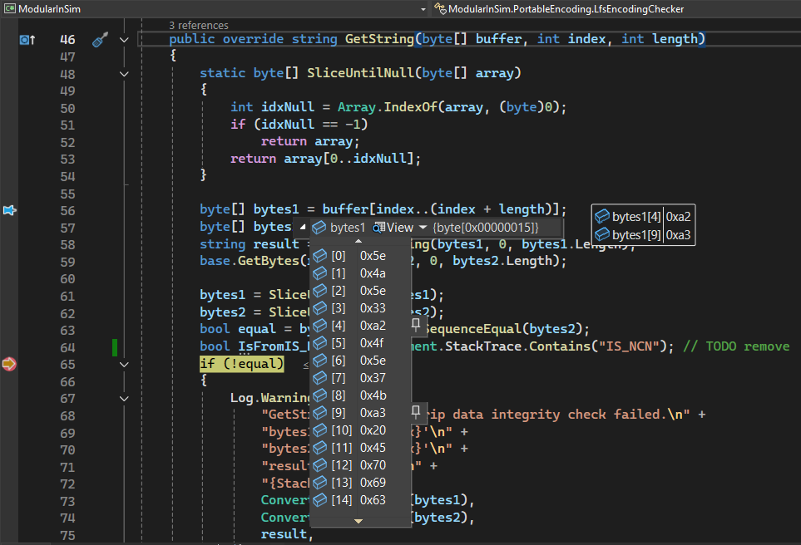801x545 pixels.
Task: Unpin the bytes1[4] data tip pin
Action: click(416, 324)
